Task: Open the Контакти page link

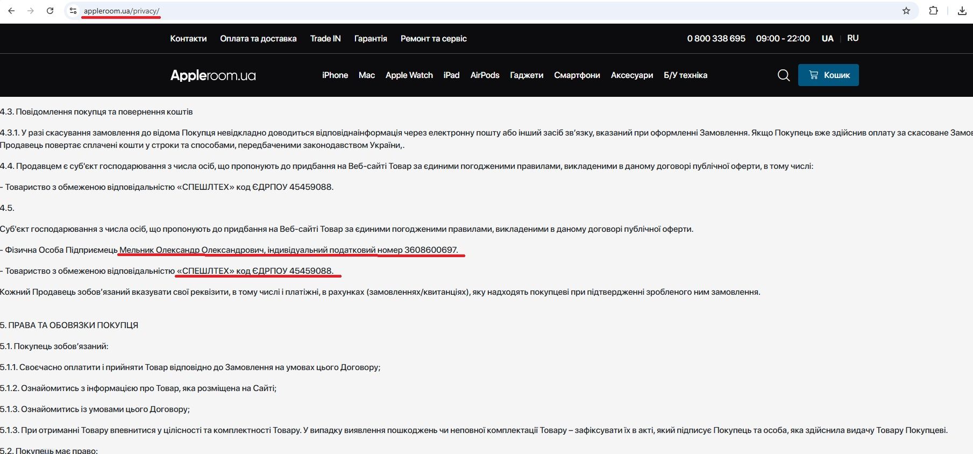Action: pos(188,39)
